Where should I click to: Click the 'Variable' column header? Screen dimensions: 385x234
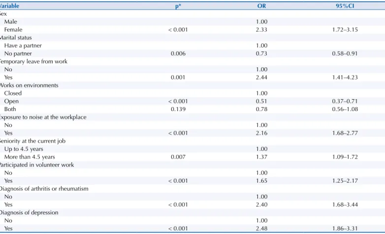pyautogui.click(x=9, y=6)
